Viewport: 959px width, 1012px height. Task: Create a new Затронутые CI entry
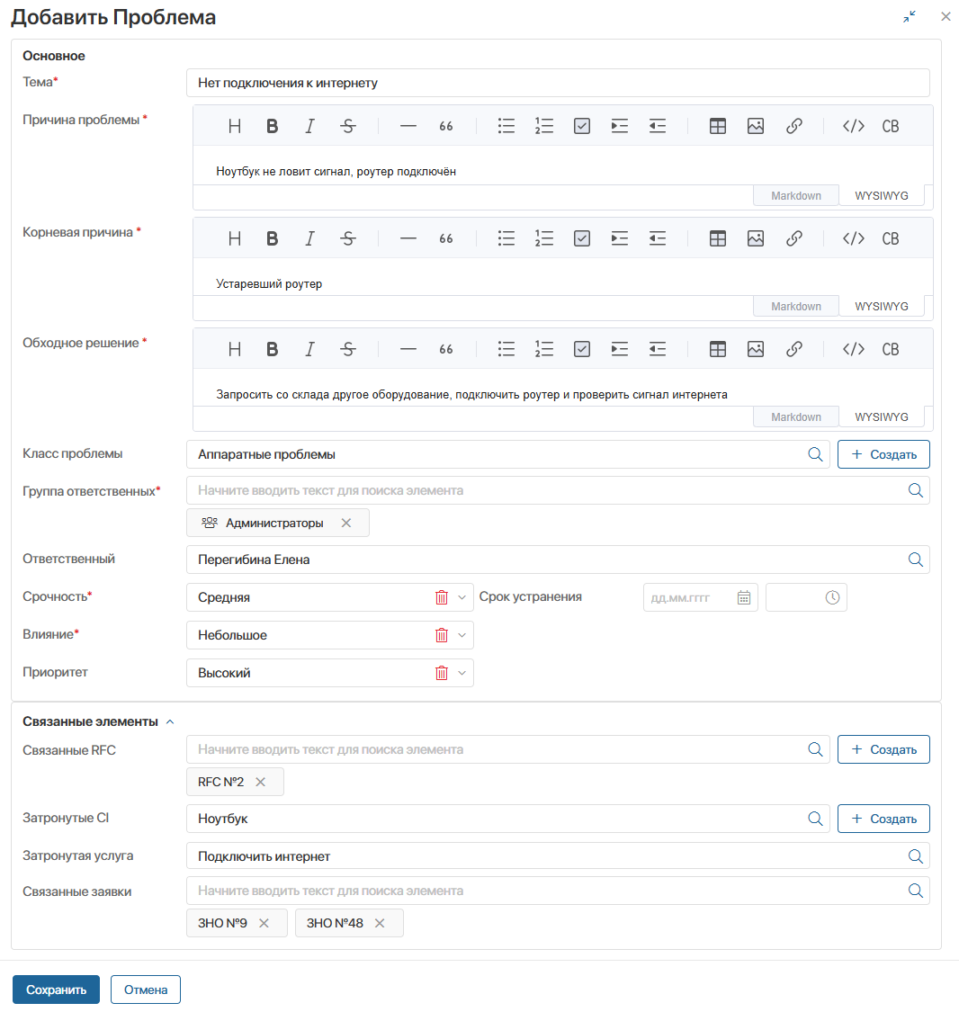[x=883, y=819]
